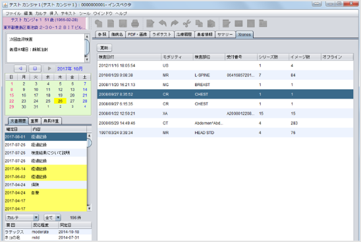This screenshot has width=361, height=242.
Task: Select the 2017-07-26 検査結果について説明 entry
Action: coord(46,153)
